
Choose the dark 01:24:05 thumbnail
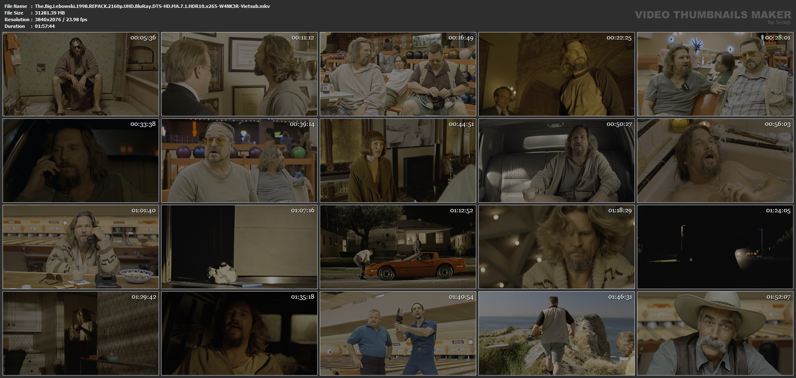[x=715, y=247]
